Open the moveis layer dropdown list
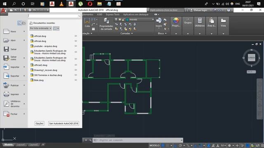 click(x=153, y=20)
